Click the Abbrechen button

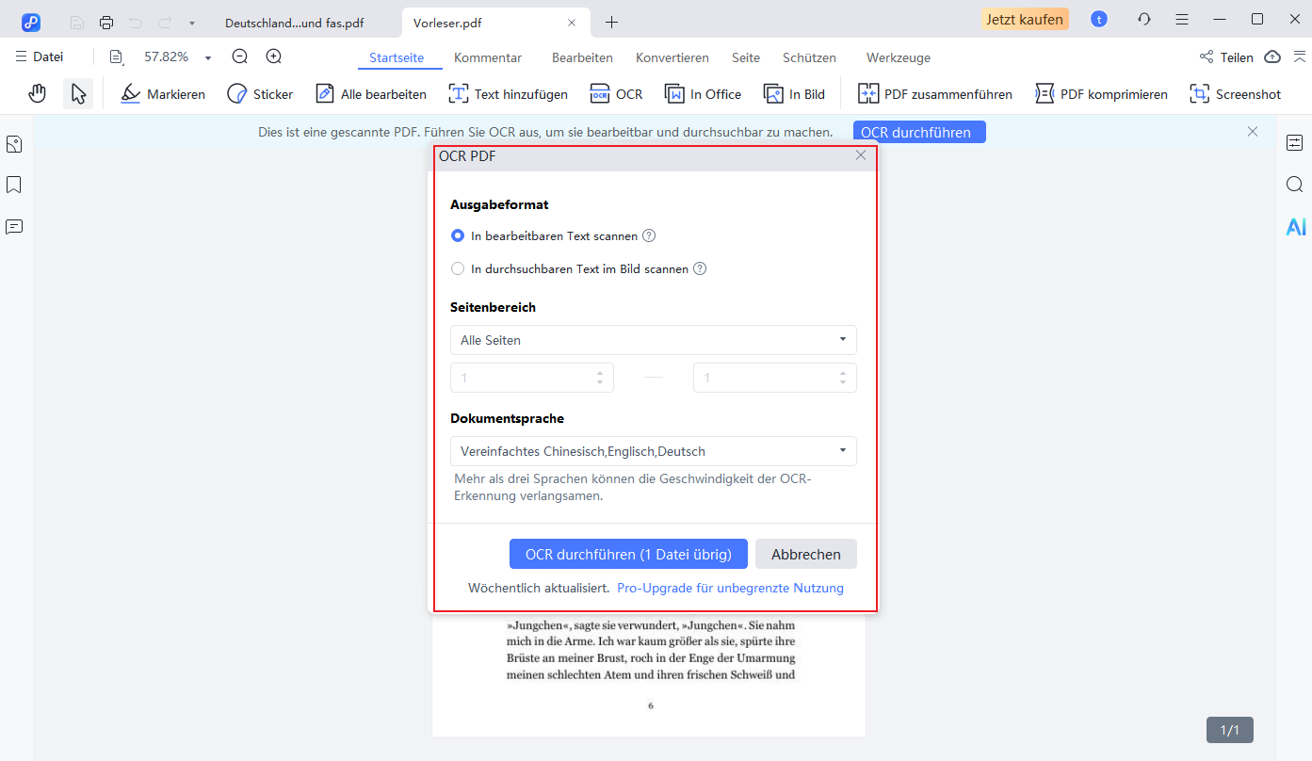(805, 554)
